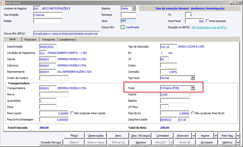Viewport: 243px width, 147px height.
Task: Switch to the Complemento tab
Action: click(67, 40)
